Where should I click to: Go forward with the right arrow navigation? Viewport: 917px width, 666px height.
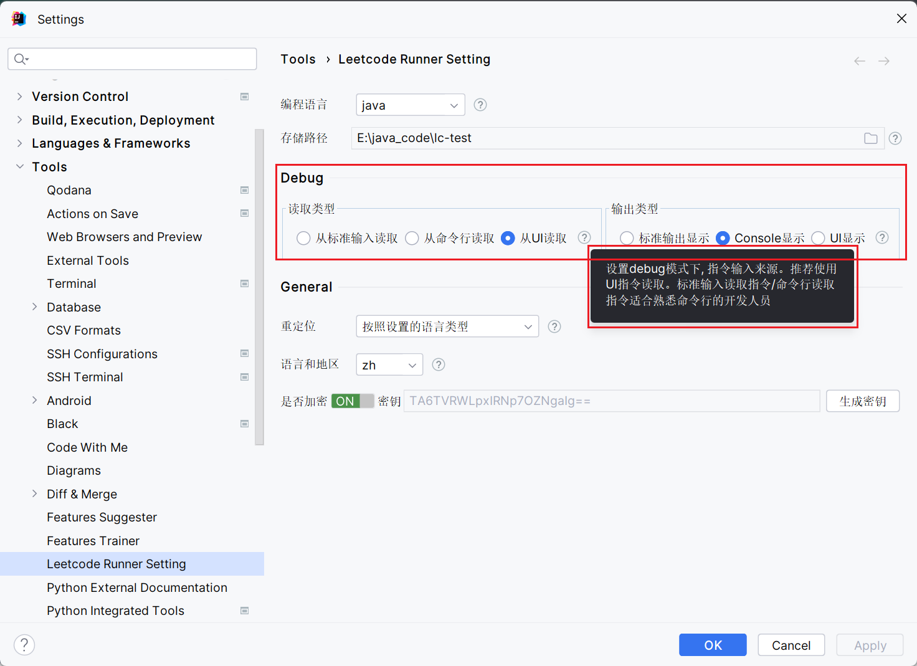pos(884,61)
